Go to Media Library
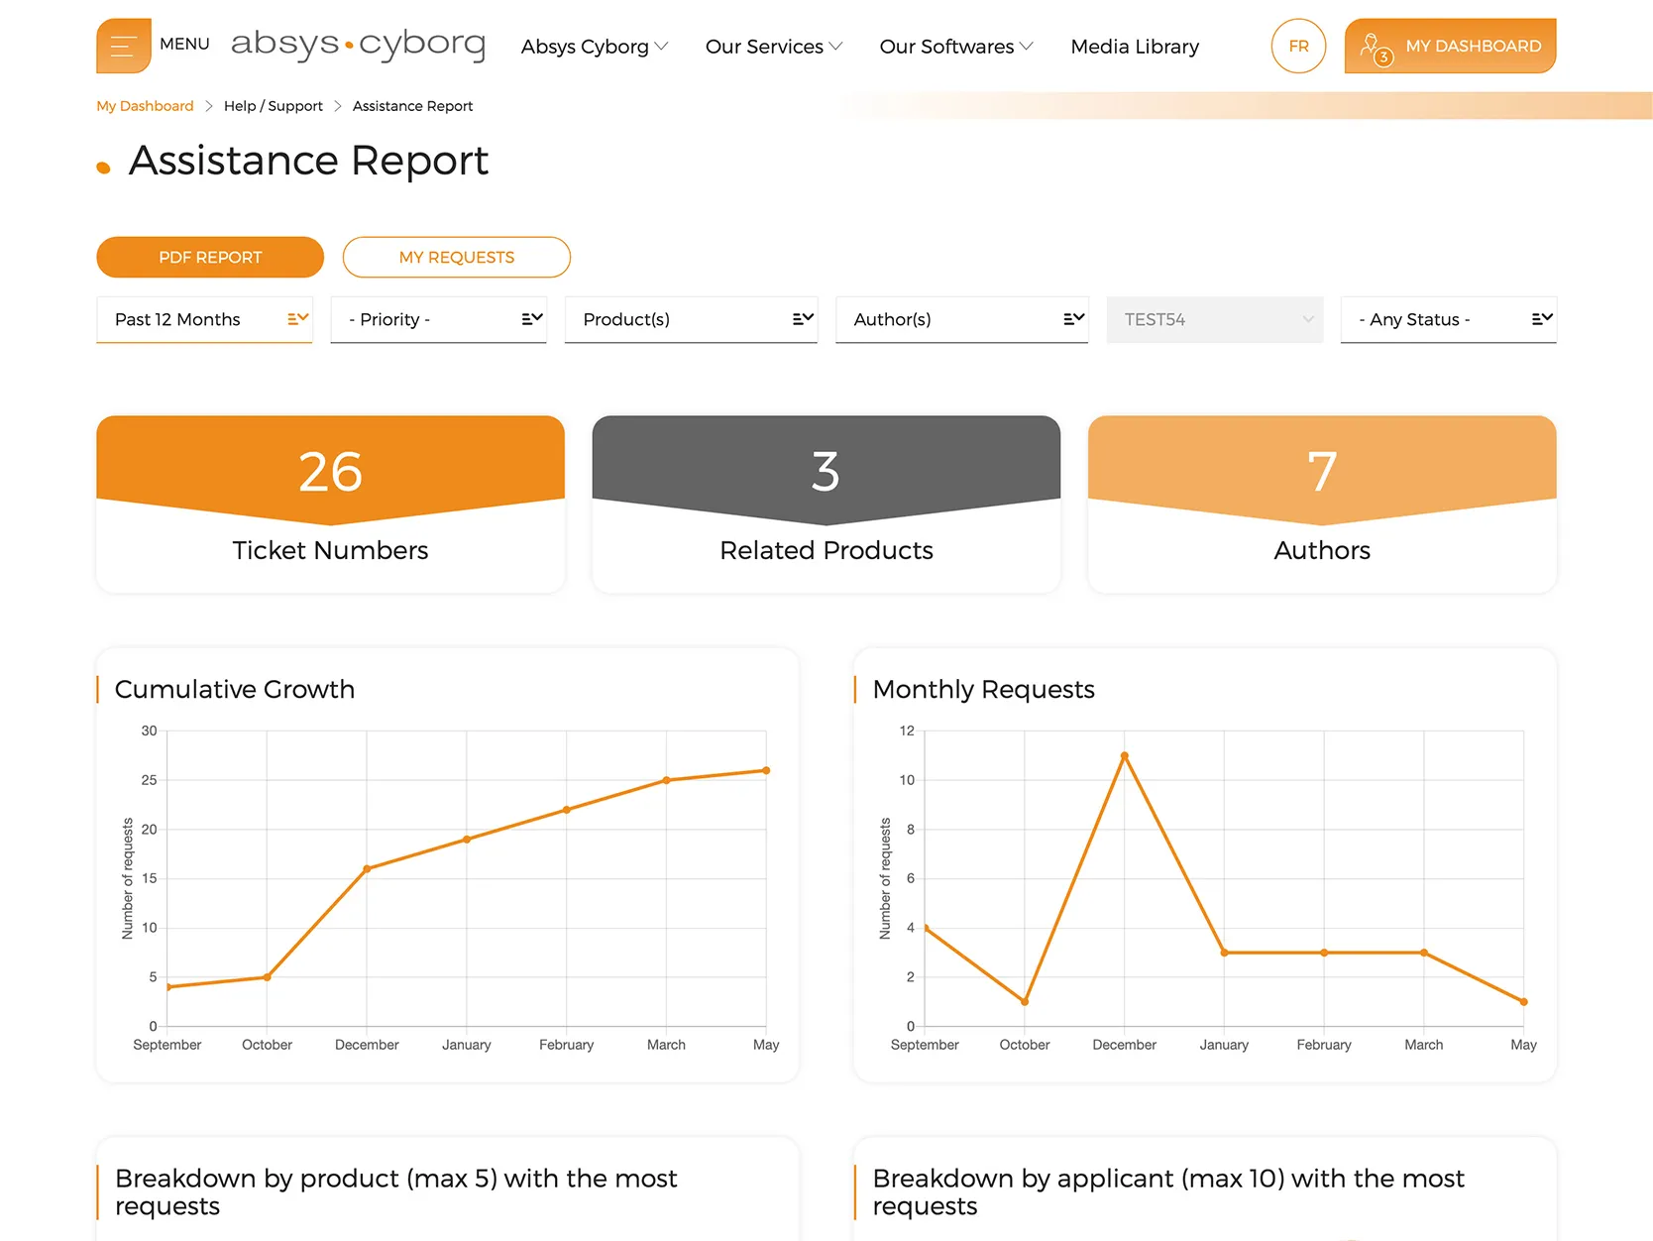The height and width of the screenshot is (1241, 1653). pyautogui.click(x=1135, y=47)
